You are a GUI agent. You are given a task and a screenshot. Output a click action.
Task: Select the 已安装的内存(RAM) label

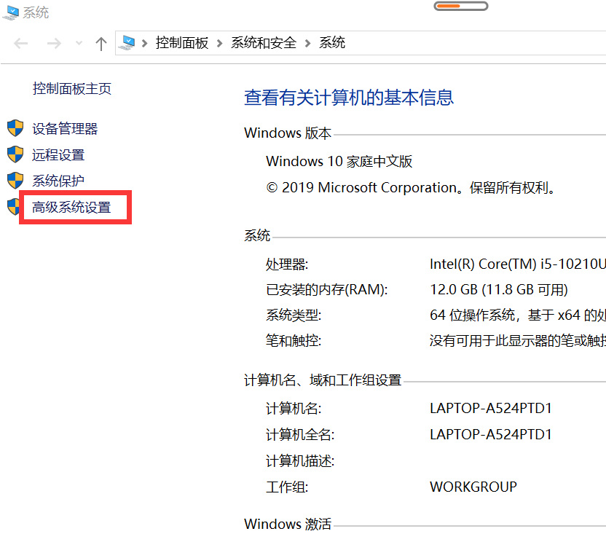(x=326, y=289)
